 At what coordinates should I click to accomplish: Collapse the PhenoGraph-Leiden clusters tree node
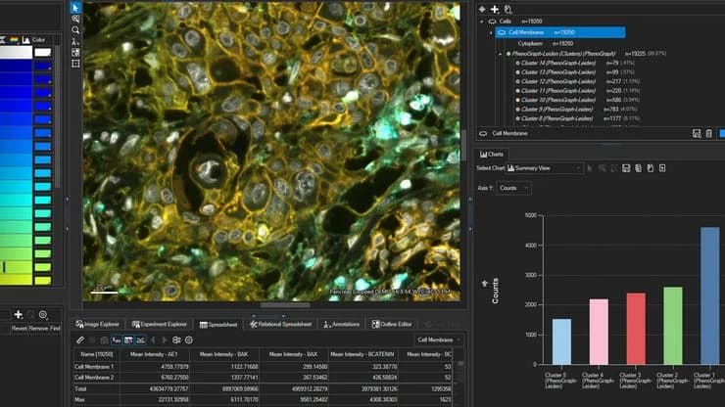pos(500,54)
